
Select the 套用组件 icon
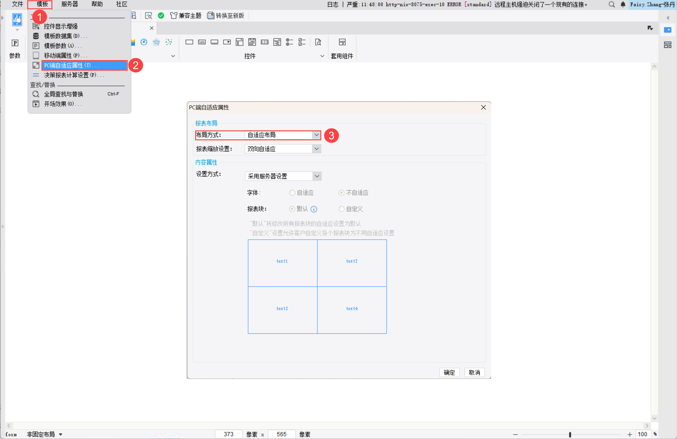click(342, 42)
